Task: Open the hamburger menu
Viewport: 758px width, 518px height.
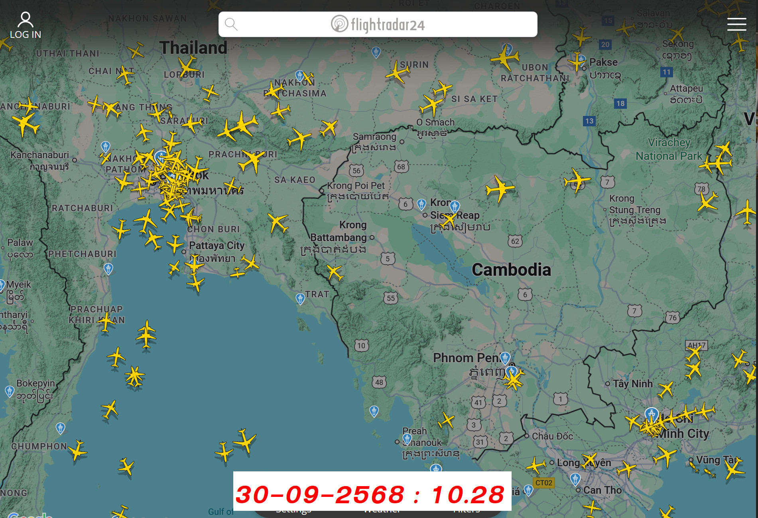Action: pos(736,24)
